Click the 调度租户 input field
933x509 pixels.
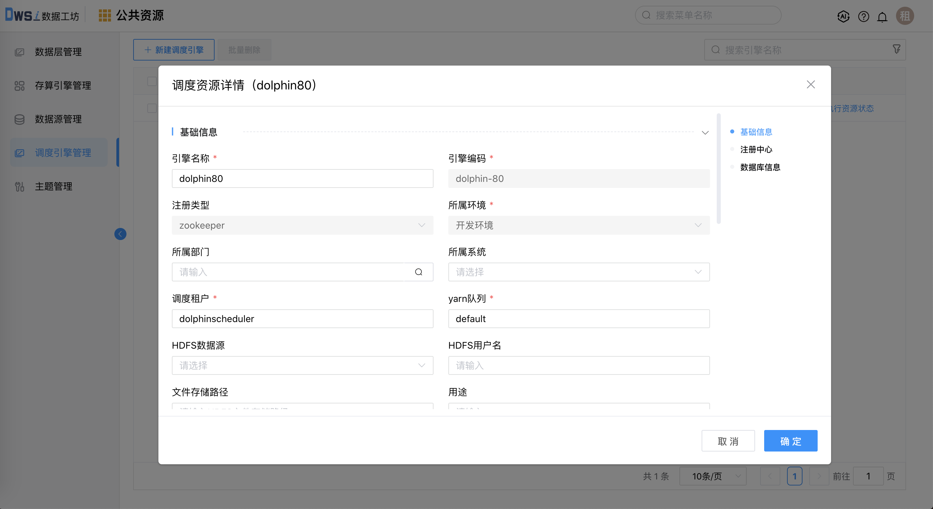pos(302,319)
